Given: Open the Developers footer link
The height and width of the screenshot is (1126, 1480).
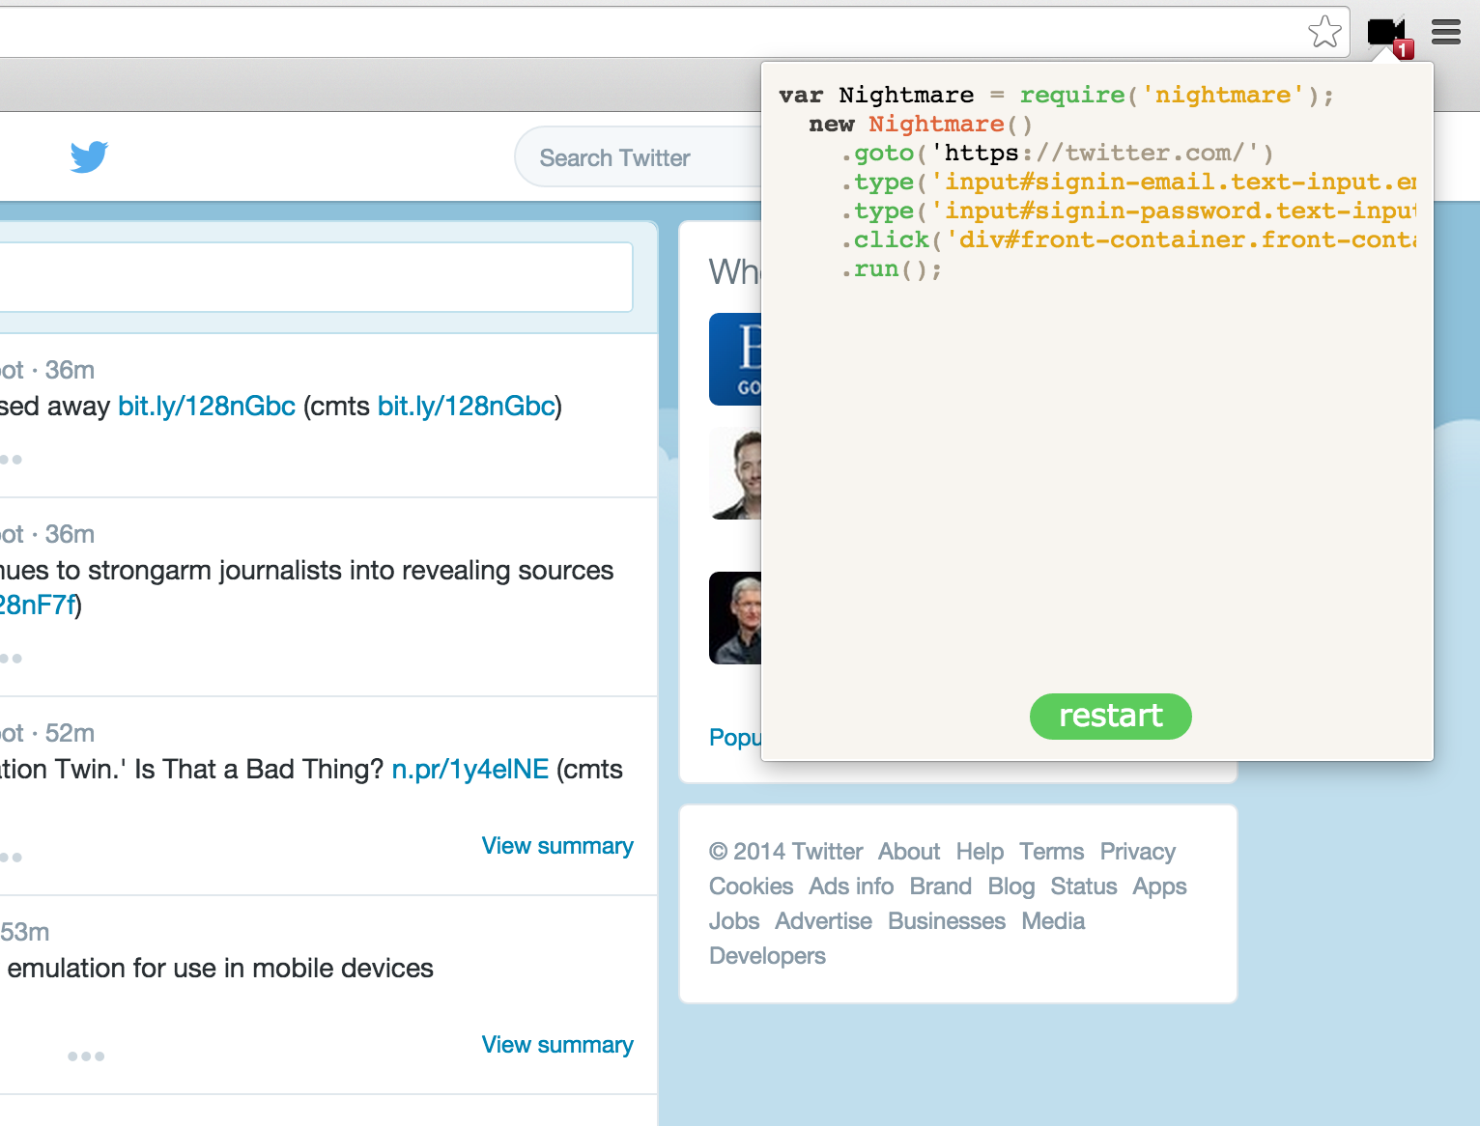Looking at the screenshot, I should (x=767, y=956).
